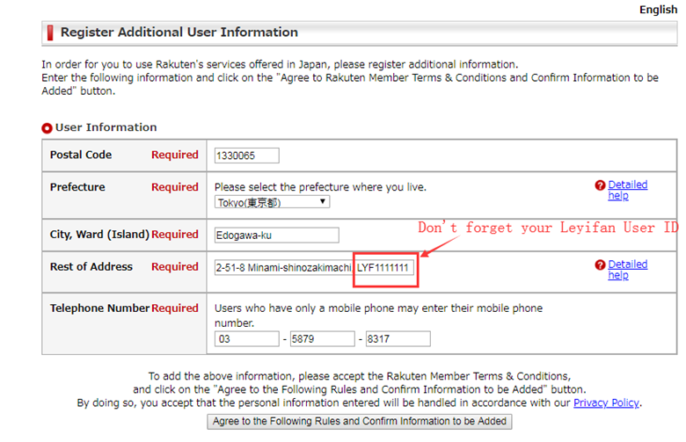Click the telephone last field 8317
Screen dimensions: 686x442
point(398,339)
